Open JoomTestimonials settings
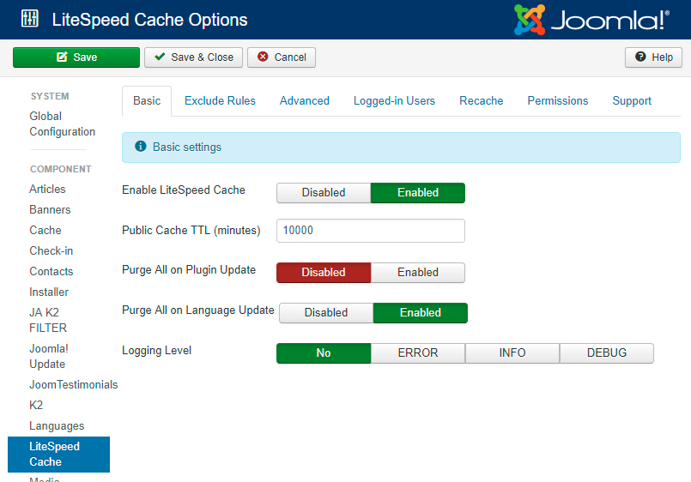This screenshot has height=482, width=691. [x=74, y=385]
